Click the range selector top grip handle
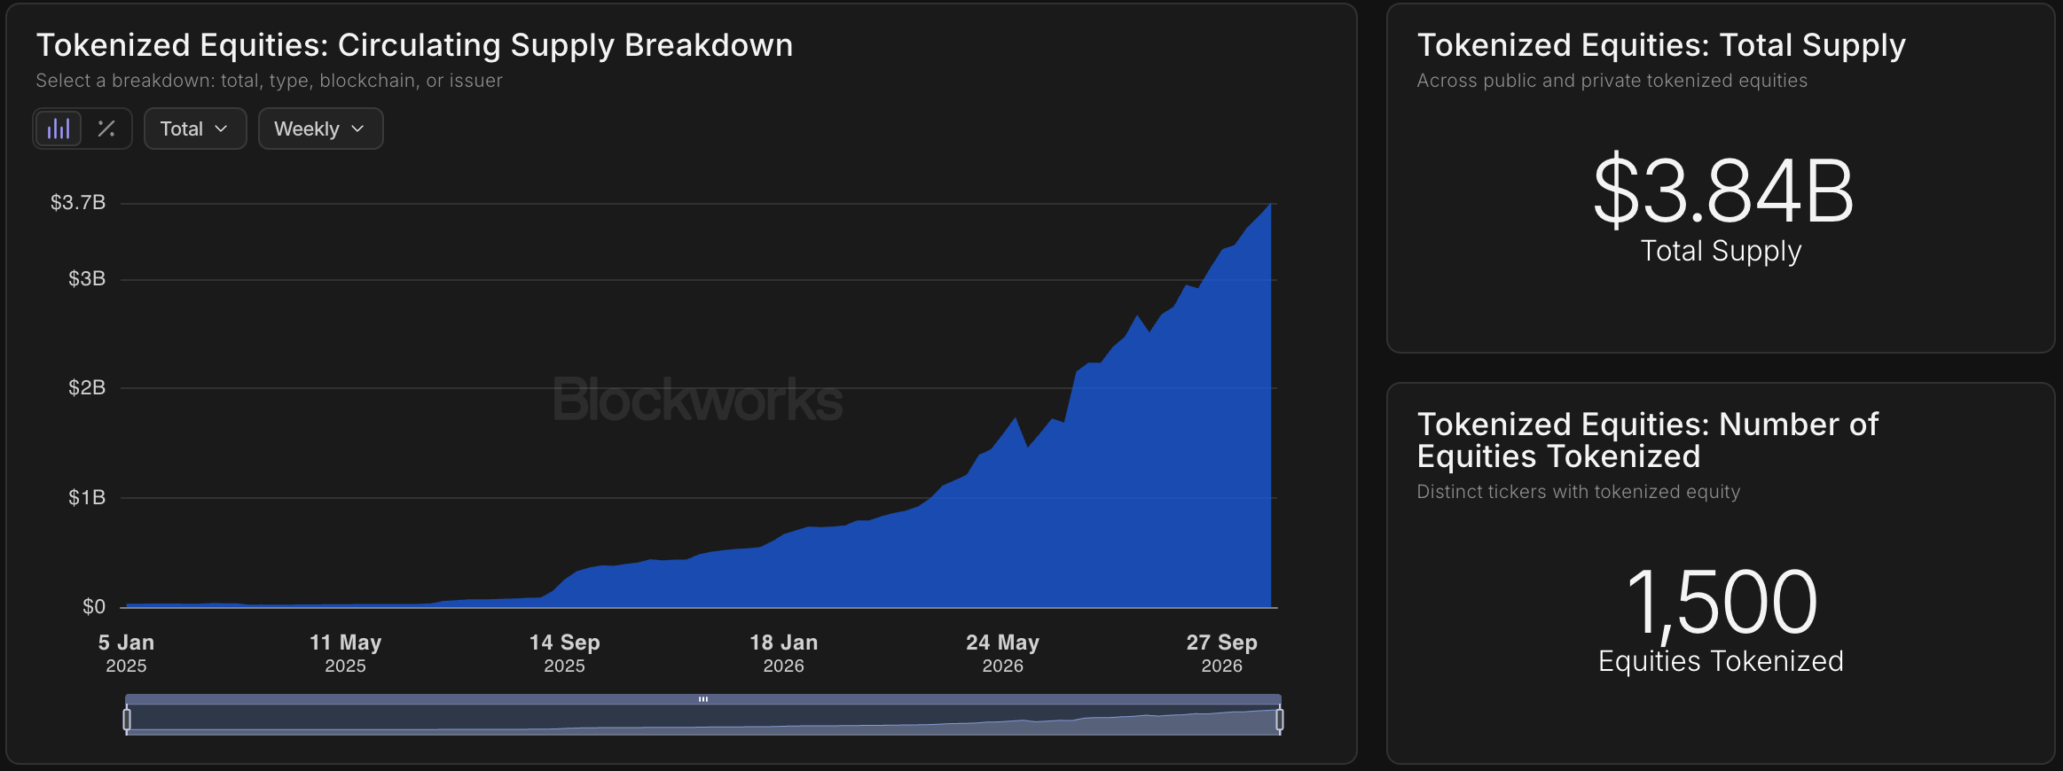2063x771 pixels. (x=702, y=699)
